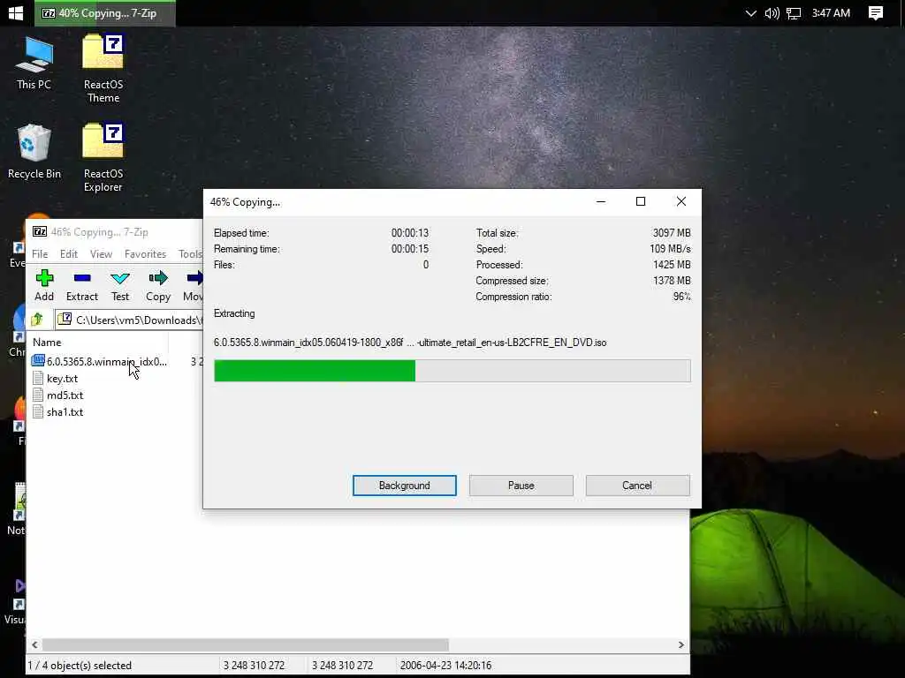Open the Favorites menu in 7-Zip
The image size is (905, 678).
pyautogui.click(x=146, y=253)
